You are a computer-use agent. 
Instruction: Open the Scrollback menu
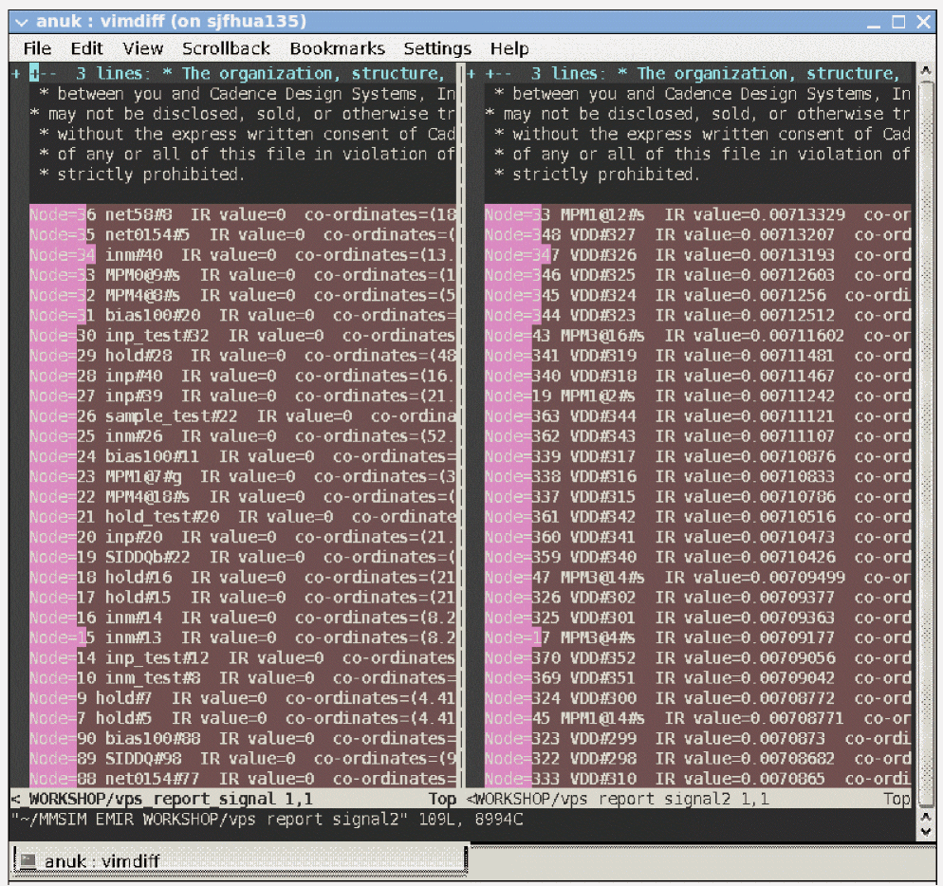(x=226, y=48)
